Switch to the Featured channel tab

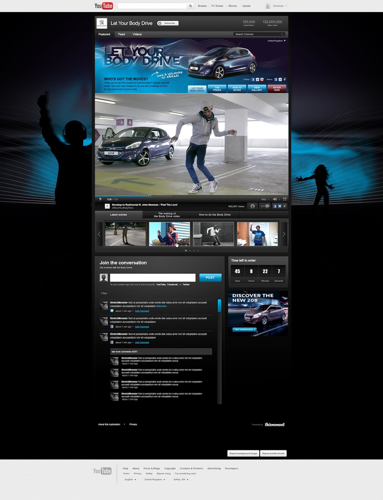104,34
